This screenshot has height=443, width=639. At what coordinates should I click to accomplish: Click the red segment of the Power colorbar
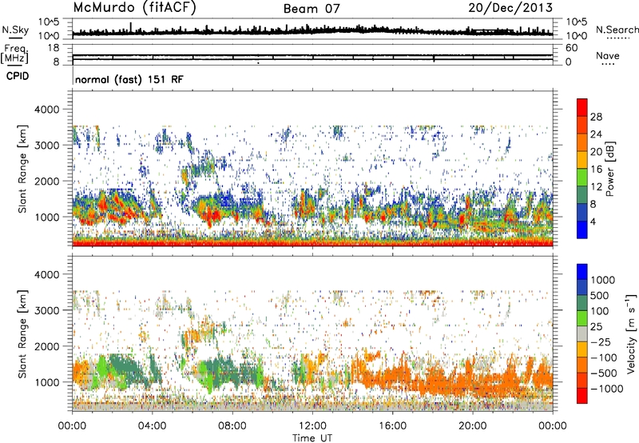(582, 107)
